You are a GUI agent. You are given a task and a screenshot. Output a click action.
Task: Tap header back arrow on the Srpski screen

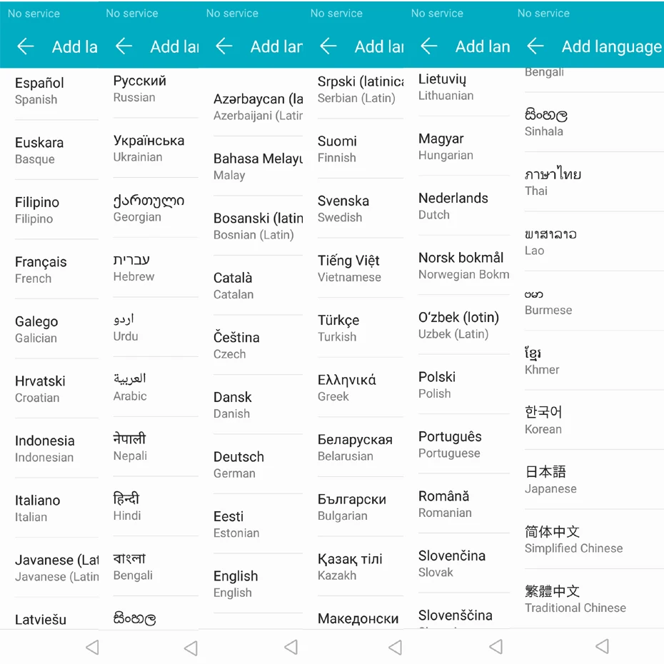tap(328, 46)
